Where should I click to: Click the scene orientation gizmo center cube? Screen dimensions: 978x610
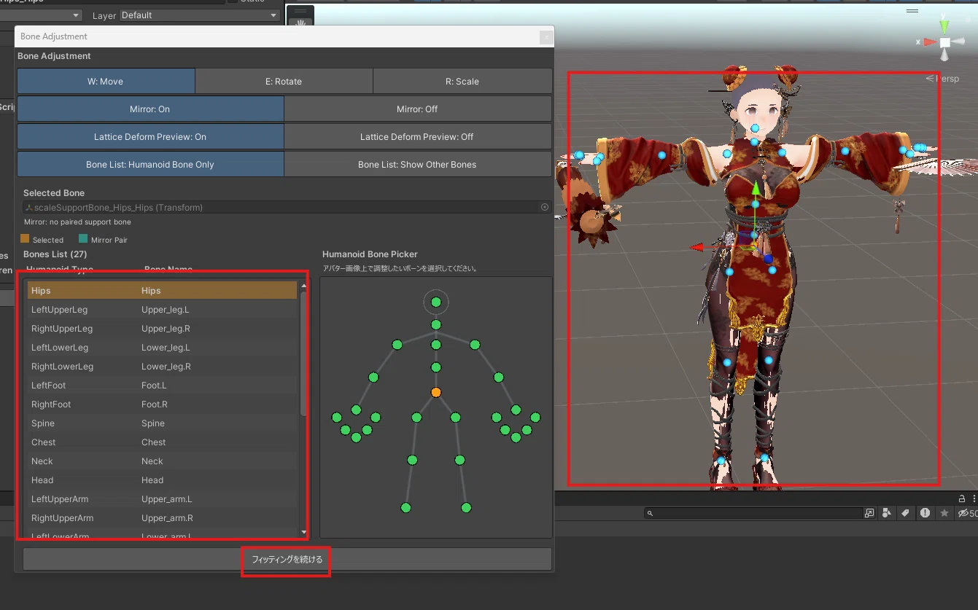944,43
